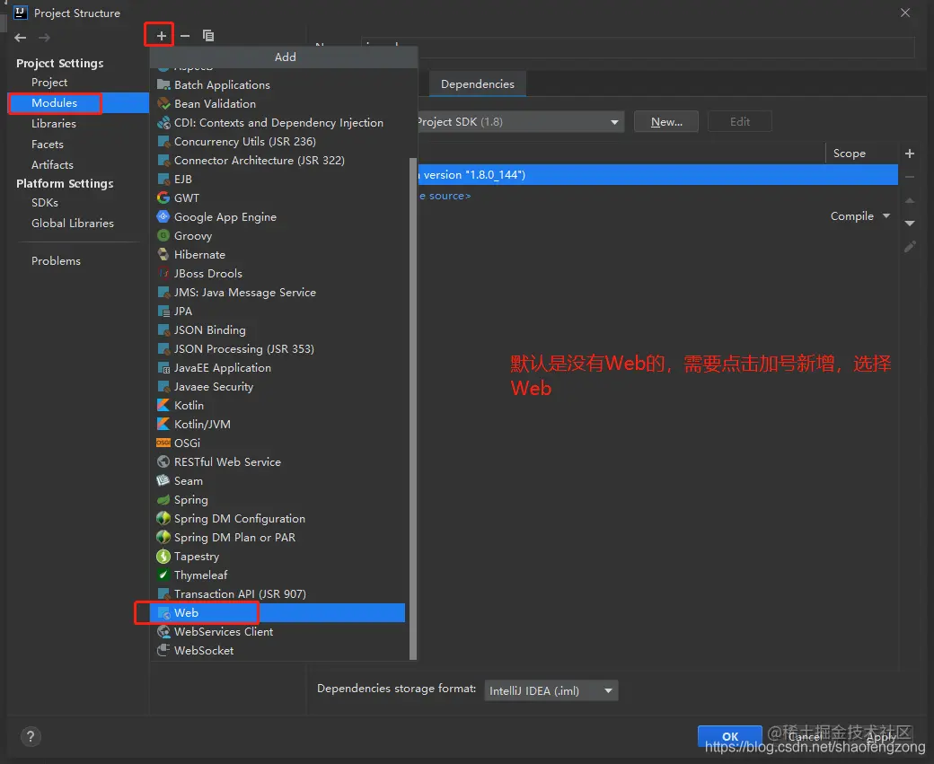Click the add module plus icon

161,36
